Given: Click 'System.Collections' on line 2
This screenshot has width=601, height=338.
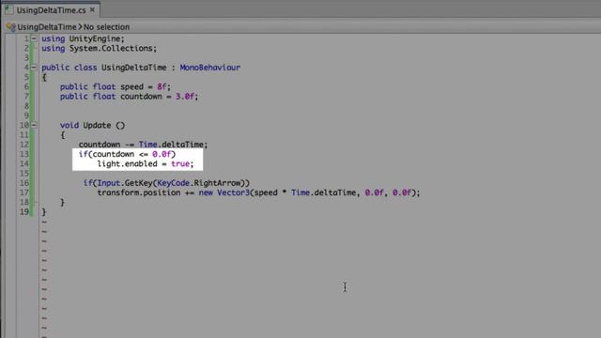Looking at the screenshot, I should click(x=111, y=48).
